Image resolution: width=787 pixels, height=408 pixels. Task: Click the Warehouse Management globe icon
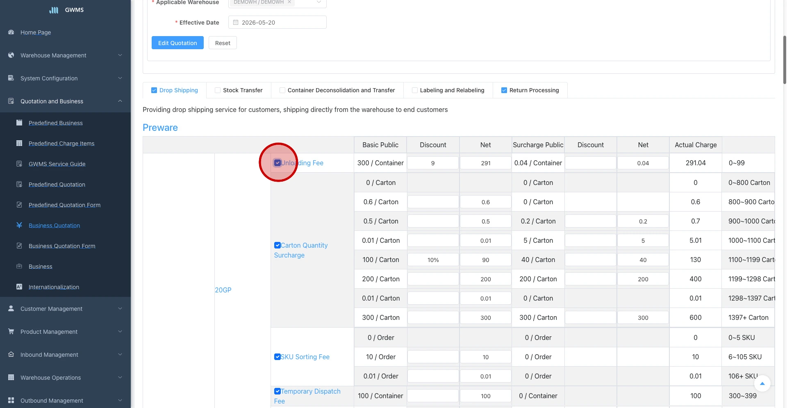[x=11, y=55]
